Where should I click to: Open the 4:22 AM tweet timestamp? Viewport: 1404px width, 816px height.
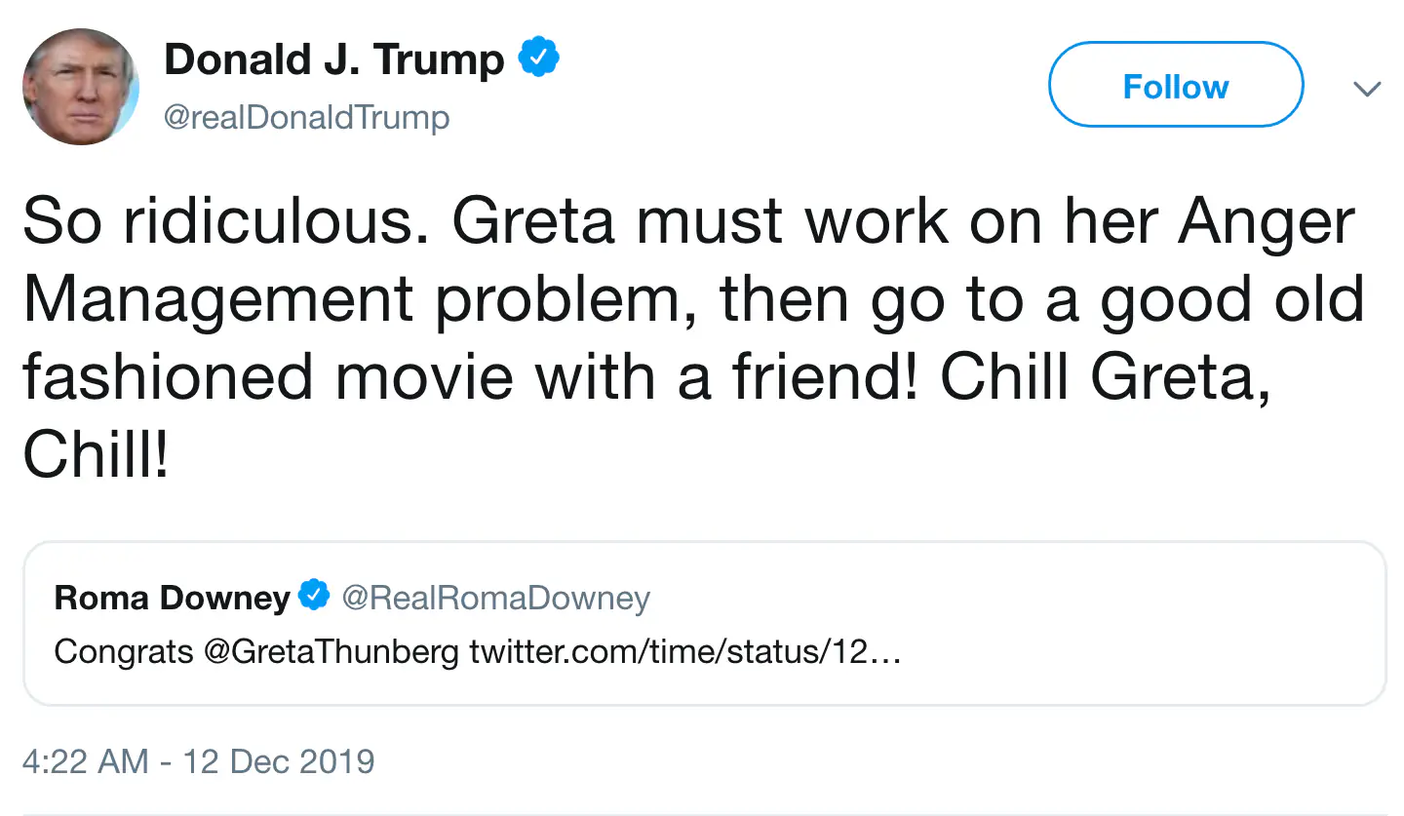(86, 761)
